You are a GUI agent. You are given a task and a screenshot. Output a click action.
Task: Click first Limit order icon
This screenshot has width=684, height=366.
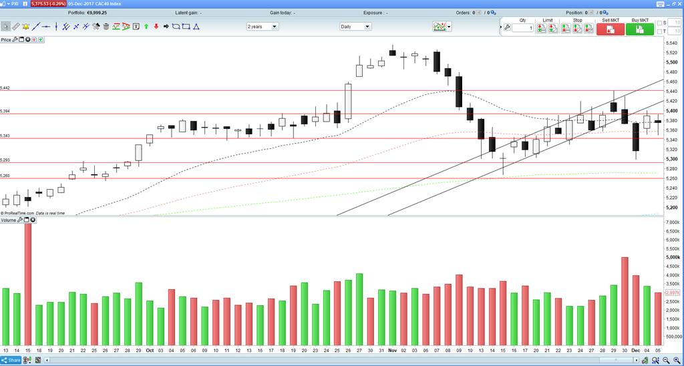pyautogui.click(x=541, y=28)
